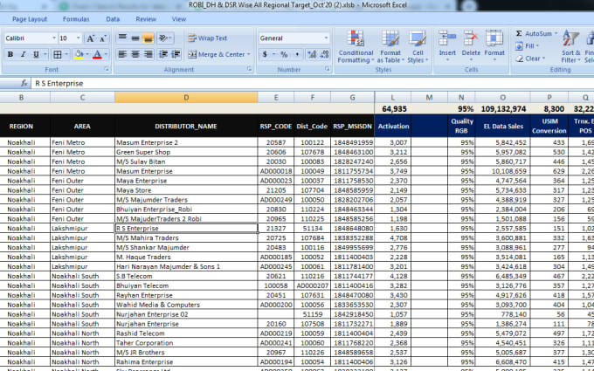The image size is (594, 371).
Task: Open the Page Layout tab
Action: [x=30, y=19]
